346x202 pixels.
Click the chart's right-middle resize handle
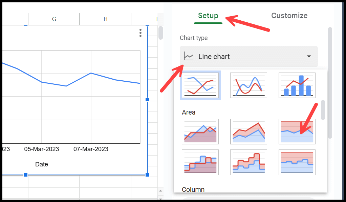(147, 100)
